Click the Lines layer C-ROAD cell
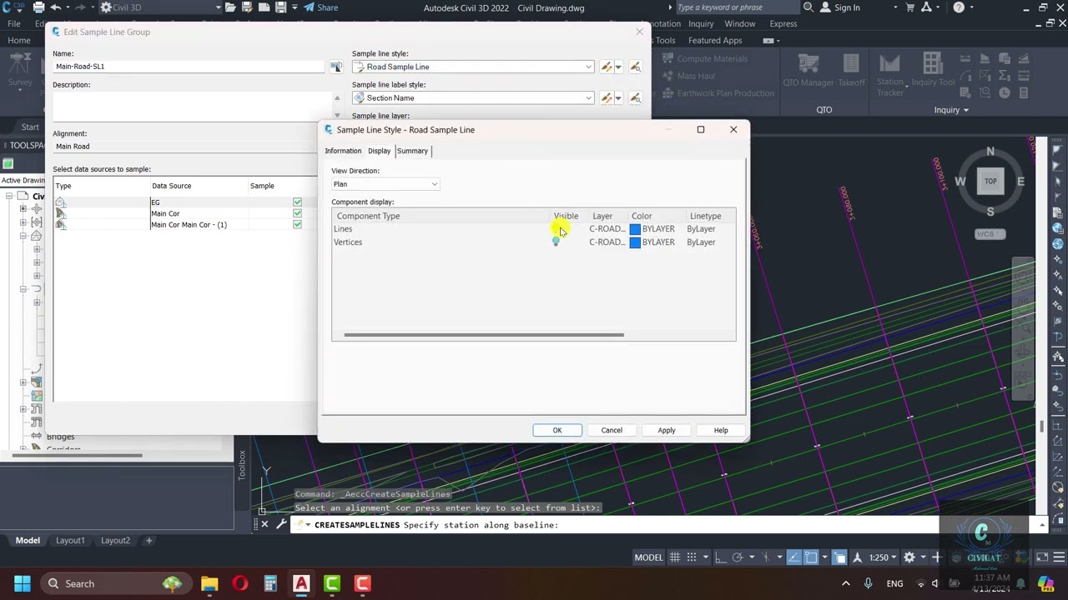The width and height of the screenshot is (1068, 600). [x=607, y=228]
